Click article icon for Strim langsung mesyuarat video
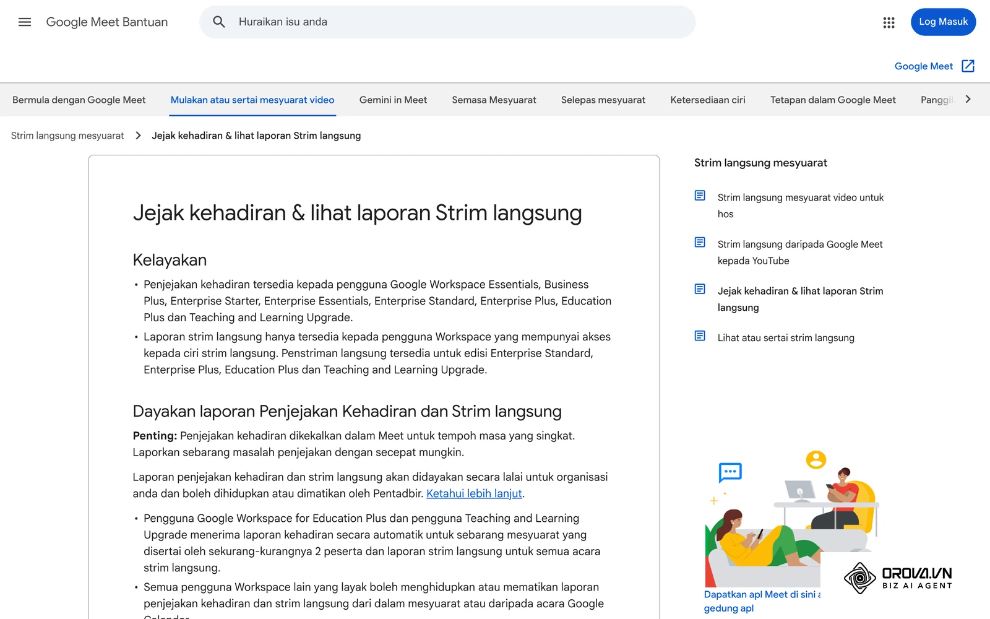The height and width of the screenshot is (619, 990). coord(700,196)
